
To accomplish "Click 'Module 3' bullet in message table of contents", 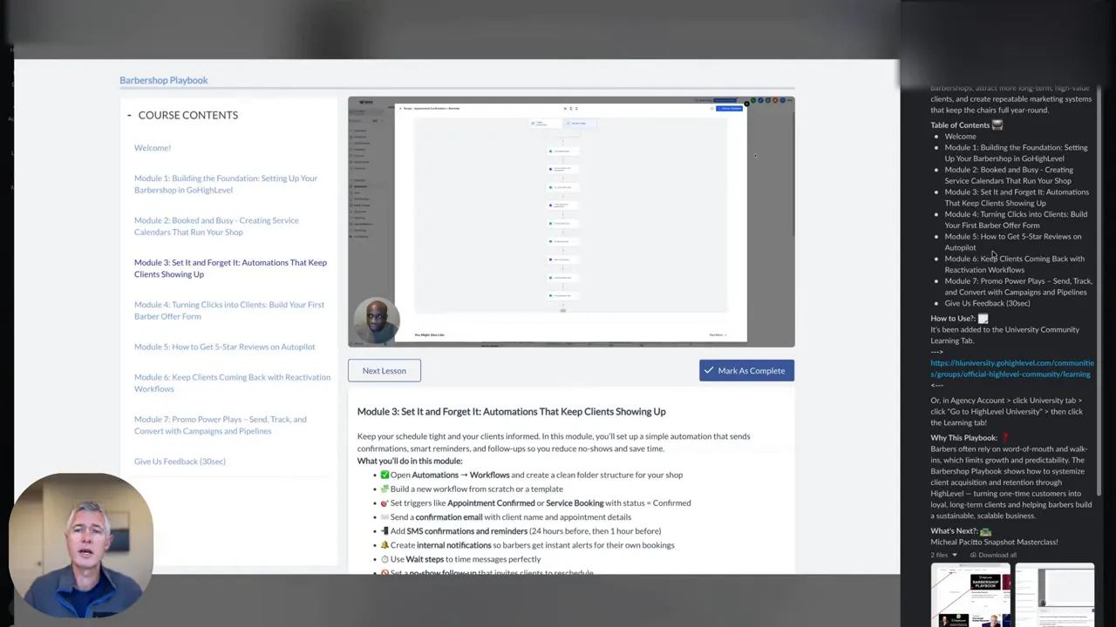I will pos(1017,198).
